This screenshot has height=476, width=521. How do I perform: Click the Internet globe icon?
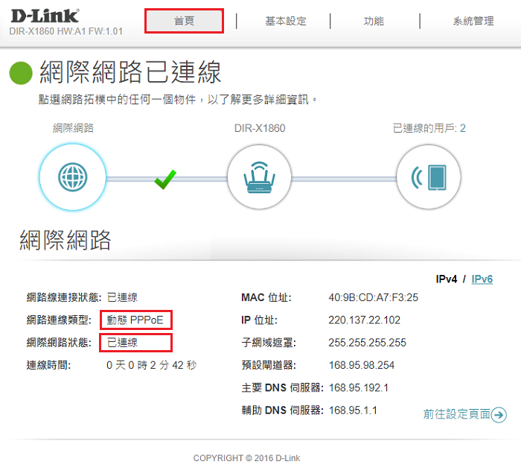[71, 177]
